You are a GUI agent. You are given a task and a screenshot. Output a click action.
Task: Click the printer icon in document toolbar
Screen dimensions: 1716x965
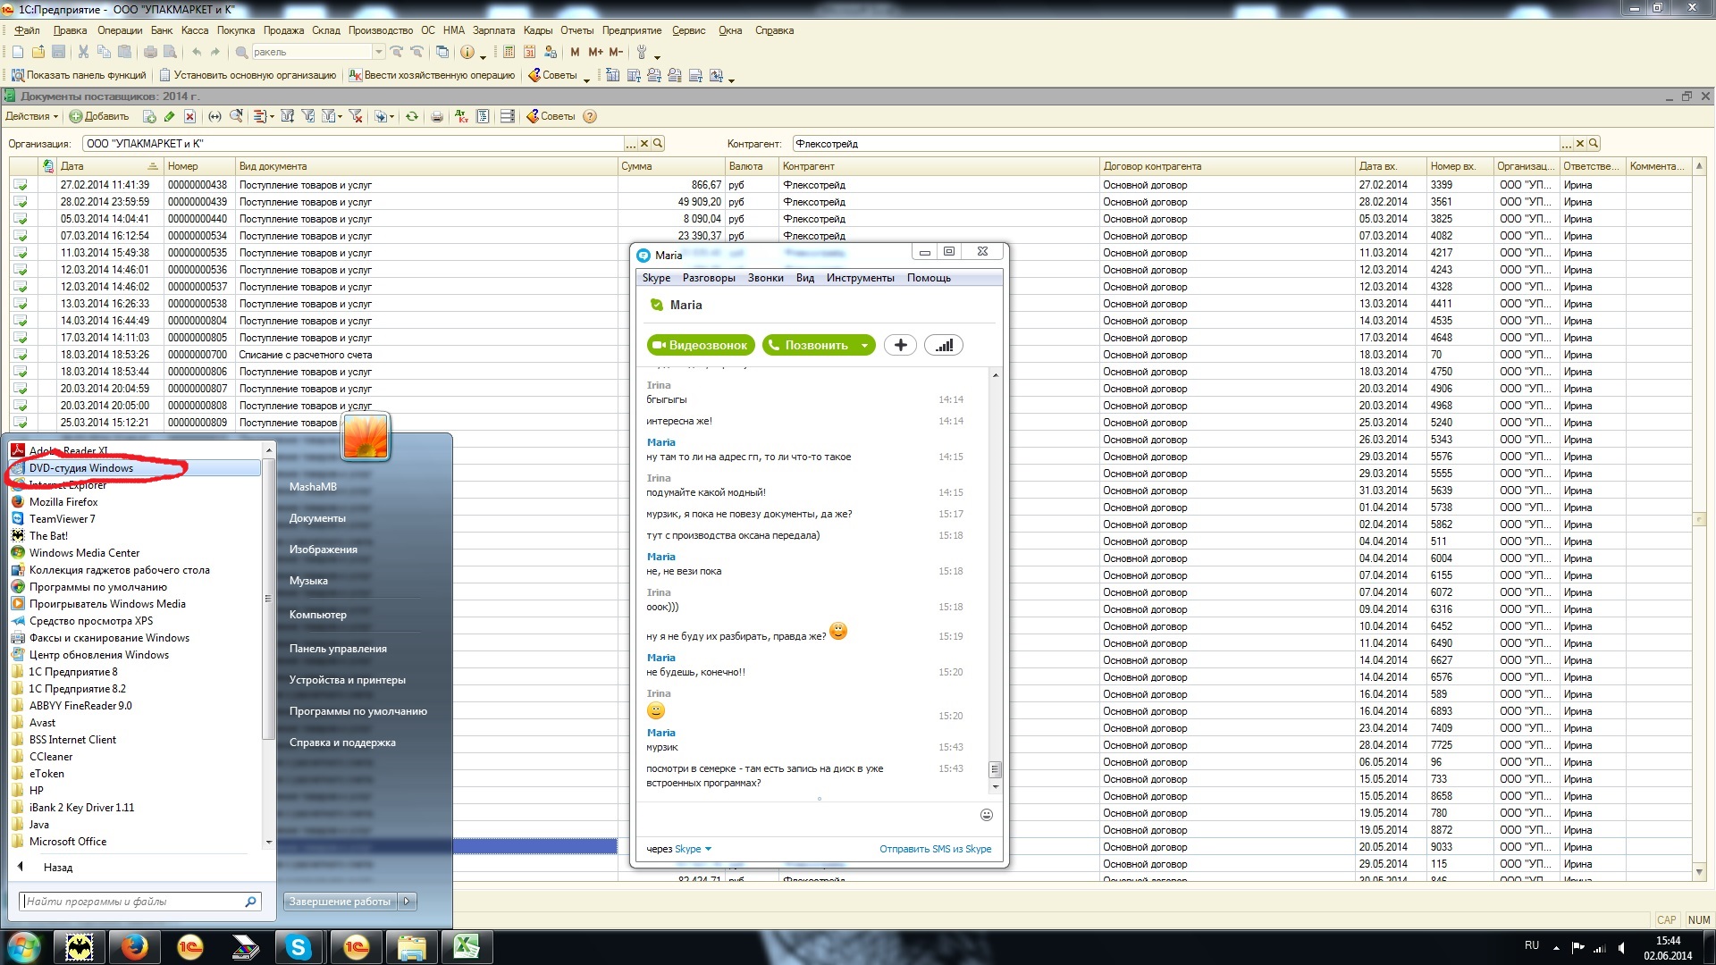coord(437,116)
